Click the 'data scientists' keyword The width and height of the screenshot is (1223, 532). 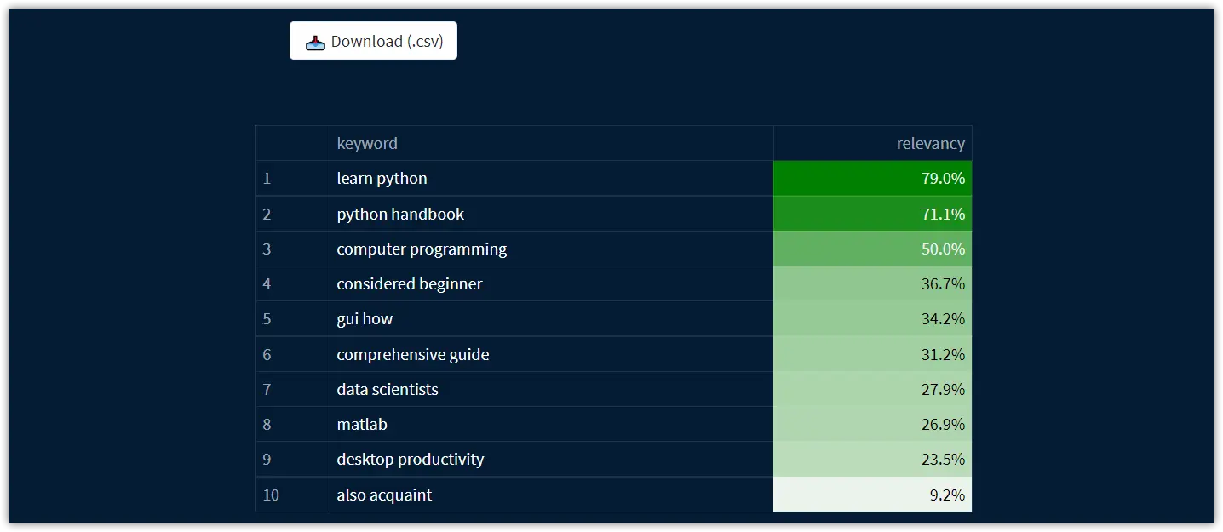387,389
